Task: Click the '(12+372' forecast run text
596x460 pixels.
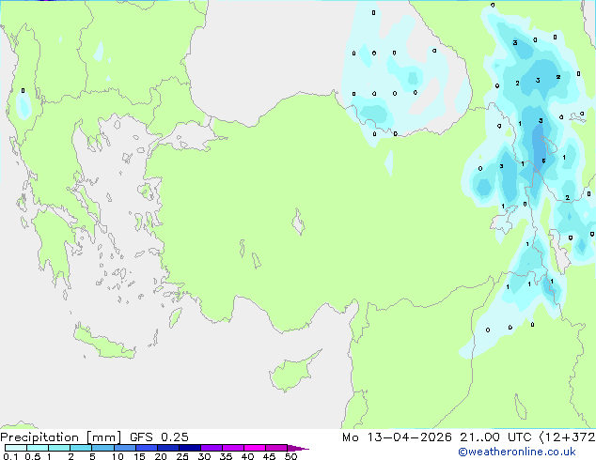Action: click(567, 437)
